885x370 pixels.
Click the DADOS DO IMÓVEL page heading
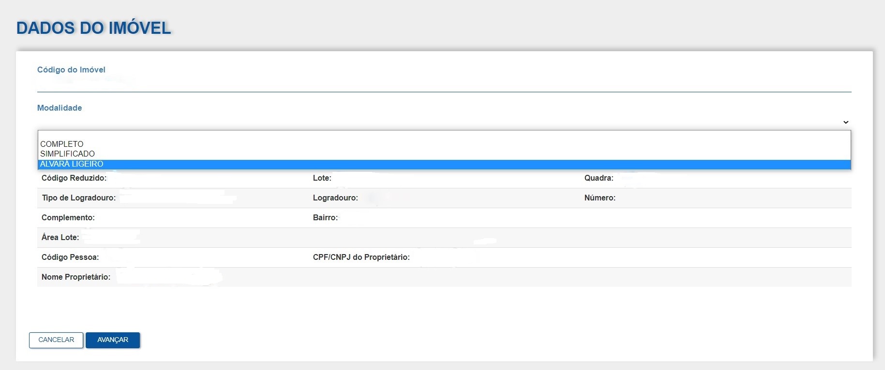[x=94, y=28]
